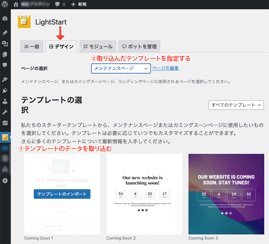The image size is (269, 244).
Task: Open Plugins icon in sidebar
Action: (x=5, y=90)
